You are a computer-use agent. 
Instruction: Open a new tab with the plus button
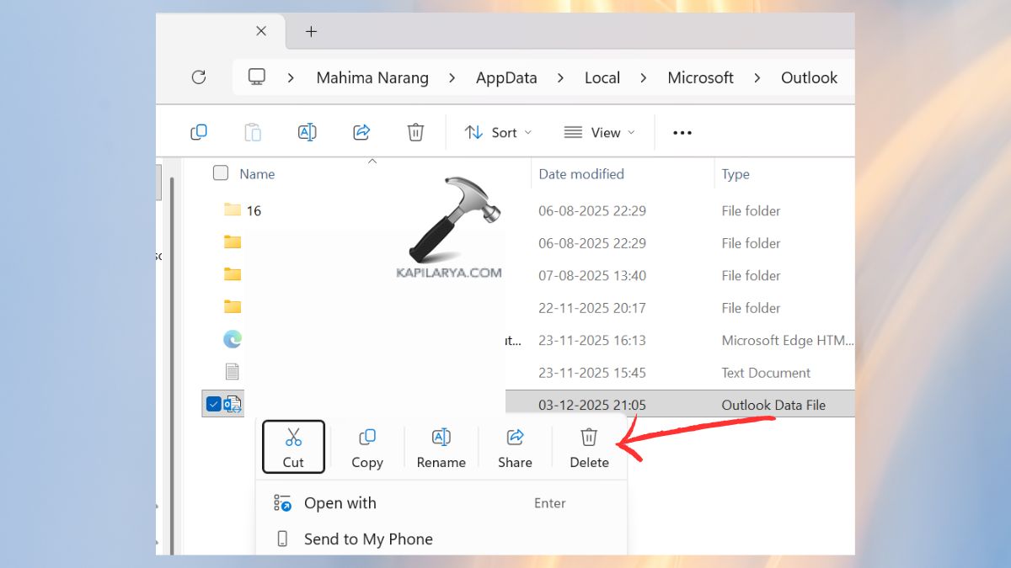[x=311, y=31]
